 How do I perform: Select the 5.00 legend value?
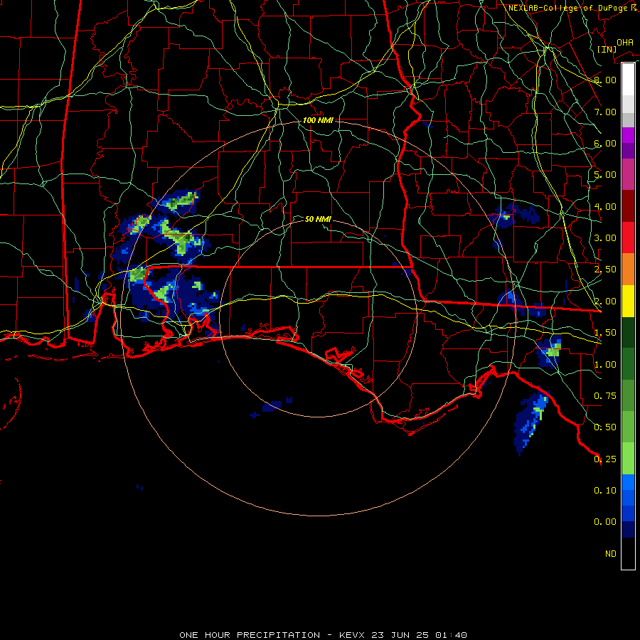(x=605, y=175)
